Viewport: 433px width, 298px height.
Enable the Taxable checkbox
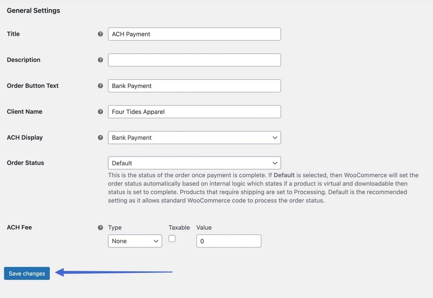172,238
